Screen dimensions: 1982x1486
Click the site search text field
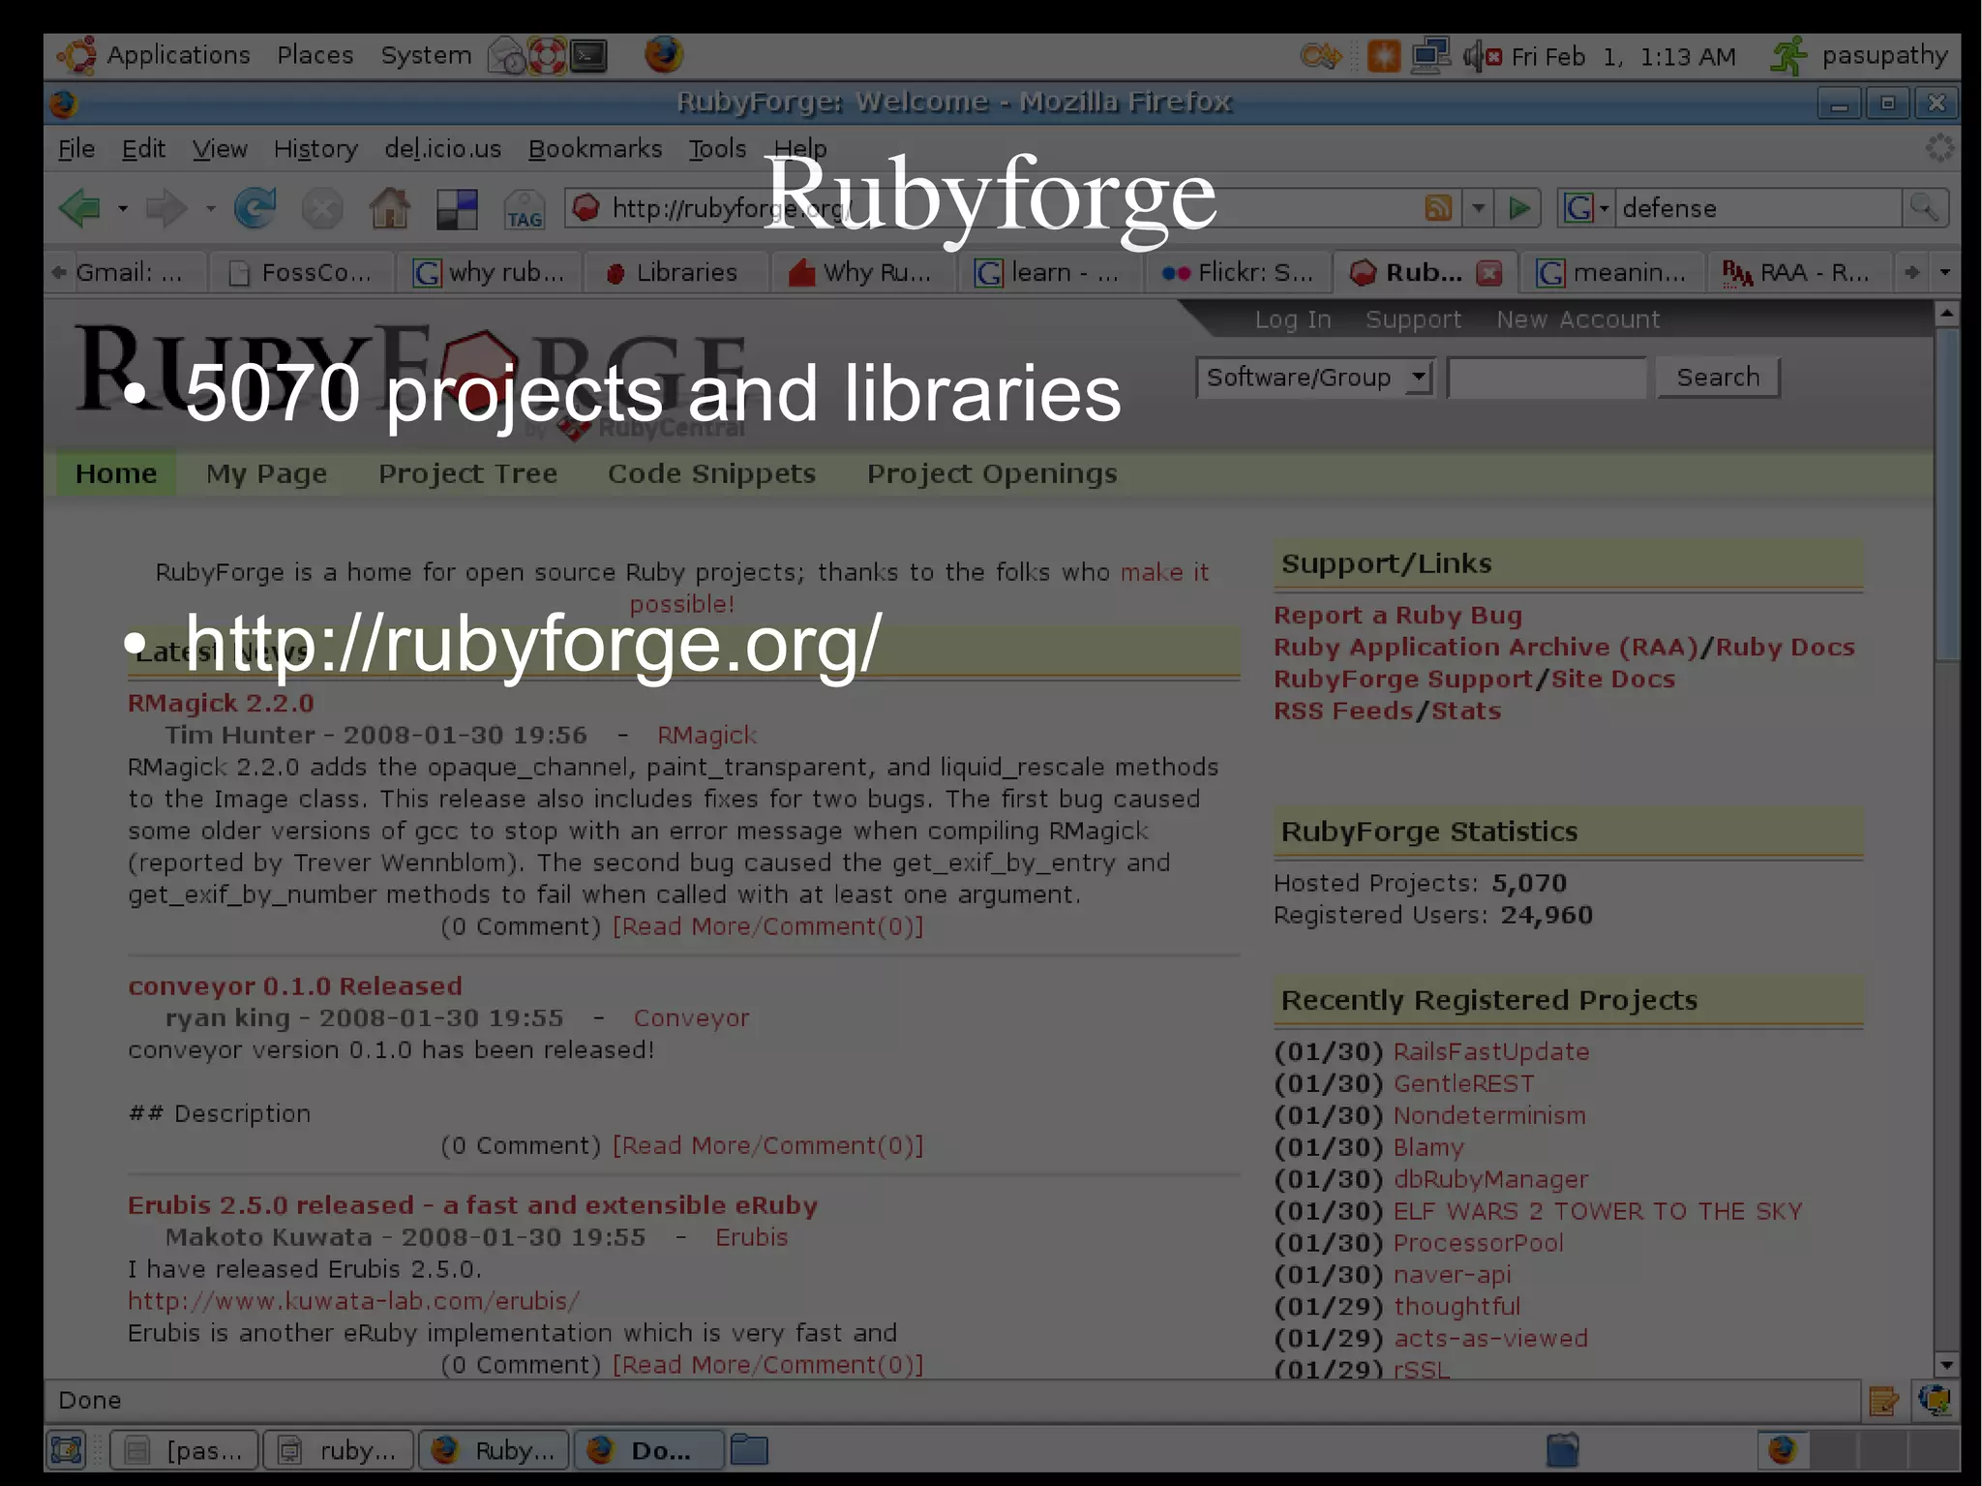[x=1547, y=378]
